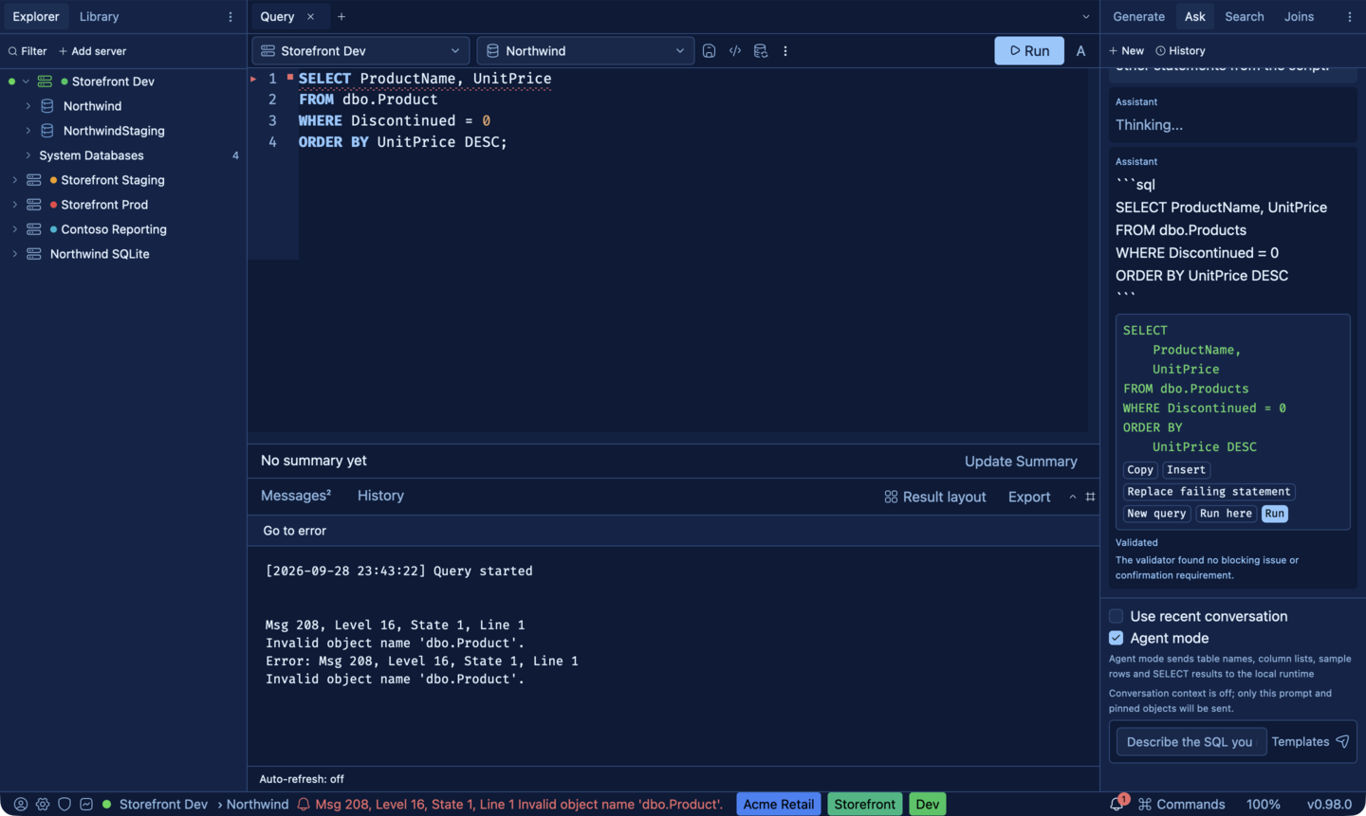Click the notifications bell with badge
Viewport: 1366px width, 816px height.
1117,803
